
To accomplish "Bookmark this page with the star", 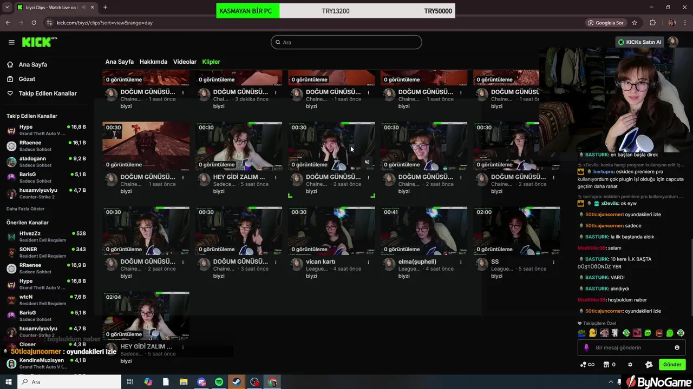I will point(635,23).
